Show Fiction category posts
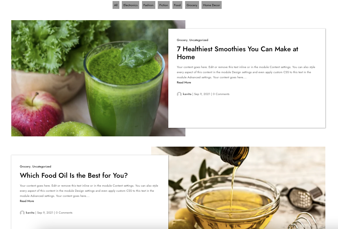 pyautogui.click(x=164, y=5)
